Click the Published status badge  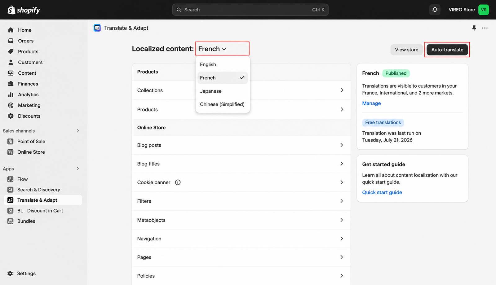[x=396, y=73]
